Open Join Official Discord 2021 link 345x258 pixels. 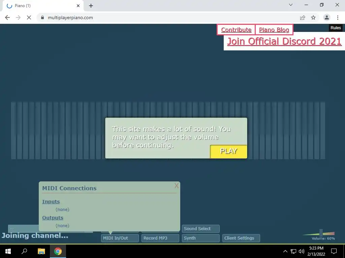click(x=284, y=41)
